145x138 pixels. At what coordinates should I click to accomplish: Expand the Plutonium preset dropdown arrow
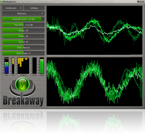(x=42, y=14)
